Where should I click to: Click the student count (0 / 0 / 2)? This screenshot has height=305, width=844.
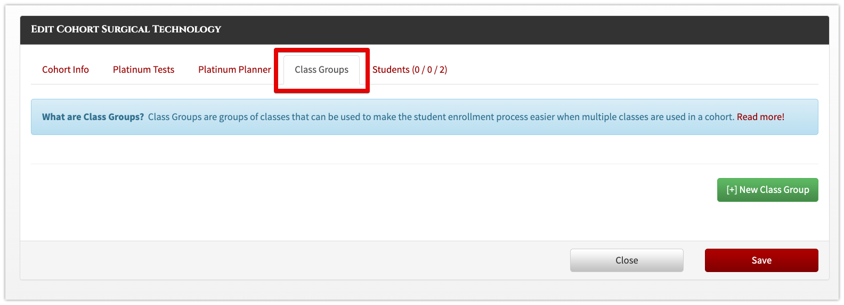(429, 70)
